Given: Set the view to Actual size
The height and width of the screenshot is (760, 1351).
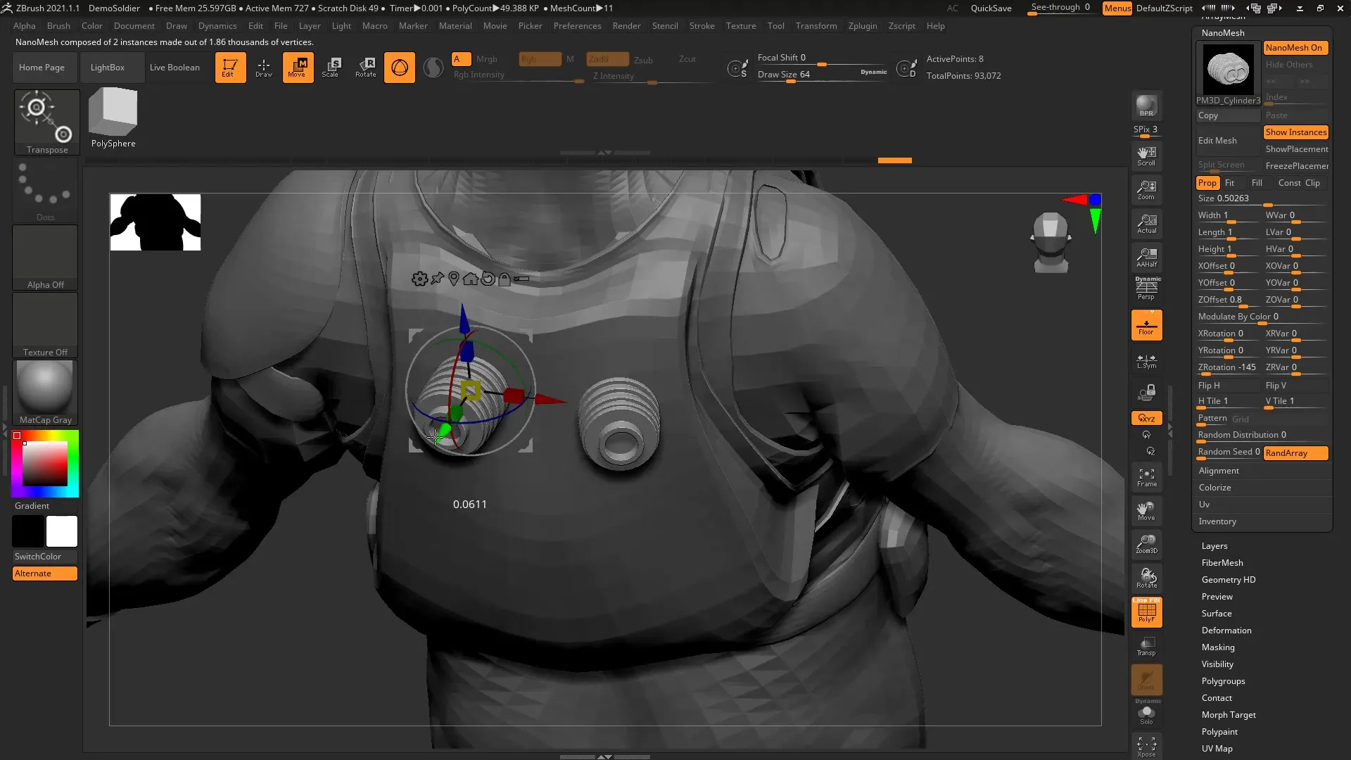Looking at the screenshot, I should click(1146, 224).
